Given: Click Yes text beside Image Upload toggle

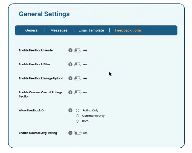Looking at the screenshot, I should (85, 78).
